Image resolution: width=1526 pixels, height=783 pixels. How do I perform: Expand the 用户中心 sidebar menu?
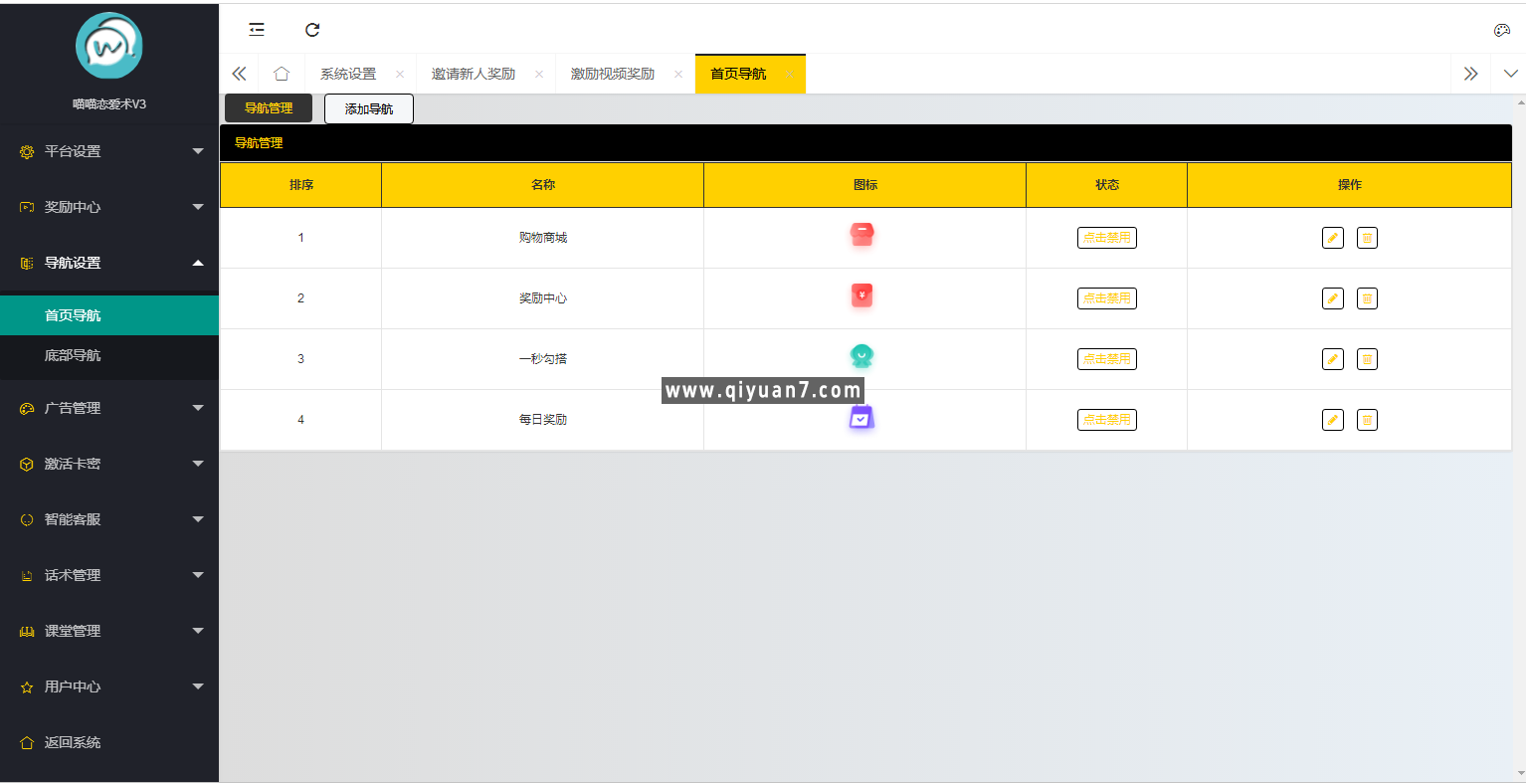[109, 686]
